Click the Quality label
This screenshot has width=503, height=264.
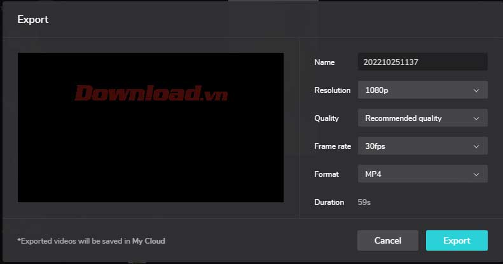[326, 118]
